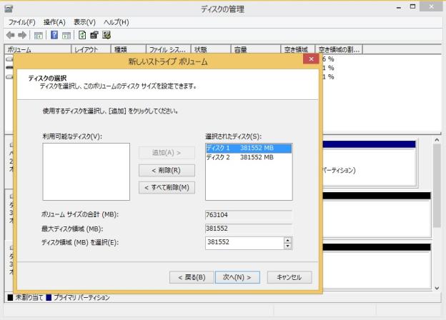Click the Refresh toolbar icon
The height and width of the screenshot is (320, 446).
(82, 35)
